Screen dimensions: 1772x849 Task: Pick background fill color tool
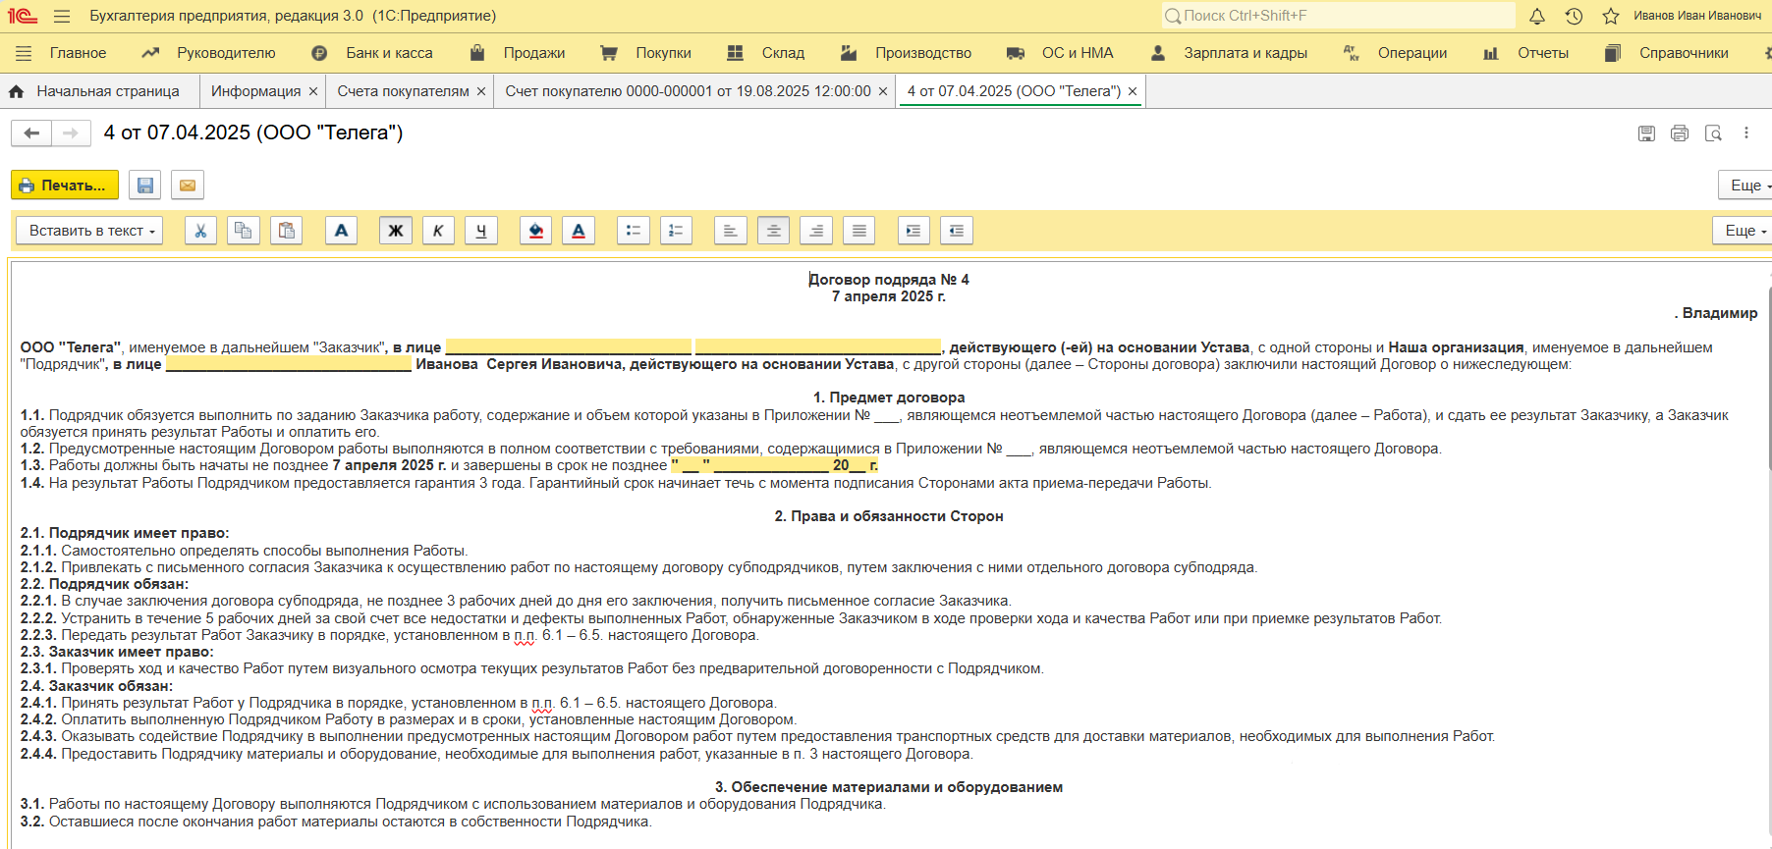[535, 231]
